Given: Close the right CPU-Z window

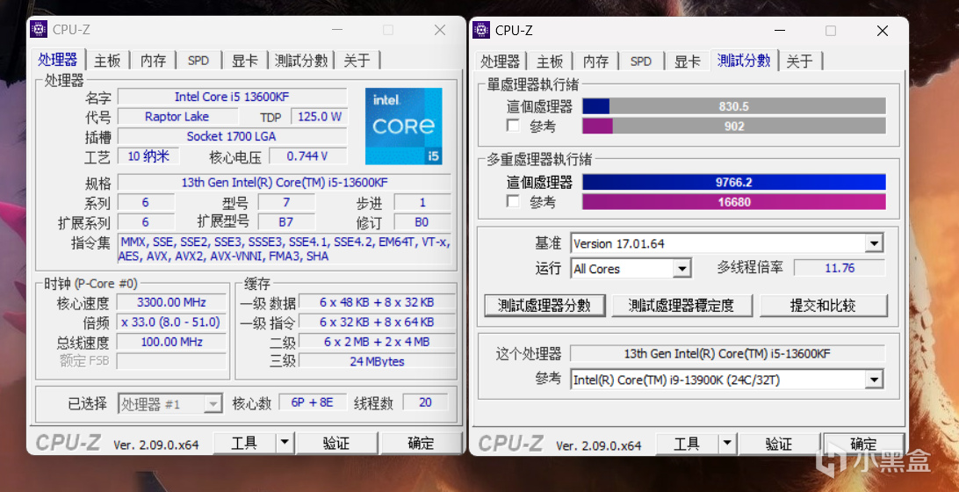Looking at the screenshot, I should [x=882, y=31].
